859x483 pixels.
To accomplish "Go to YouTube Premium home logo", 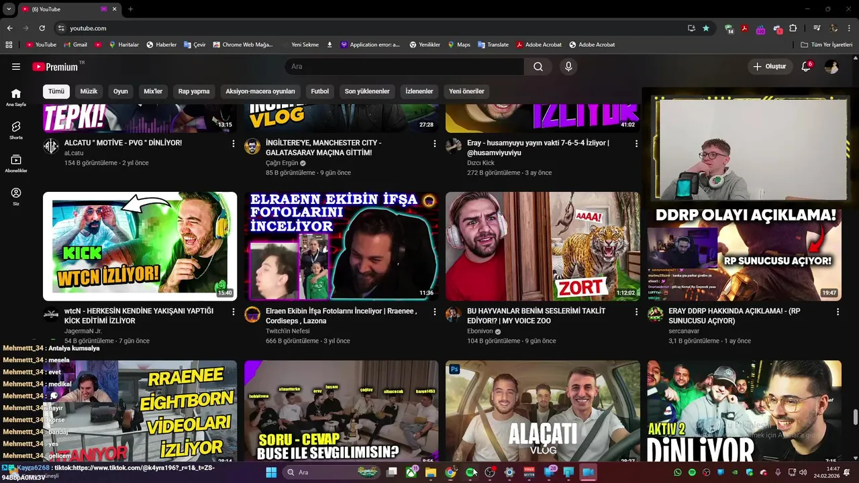I will 55,66.
